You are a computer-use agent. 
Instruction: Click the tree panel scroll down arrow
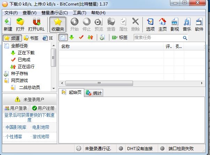(54, 89)
